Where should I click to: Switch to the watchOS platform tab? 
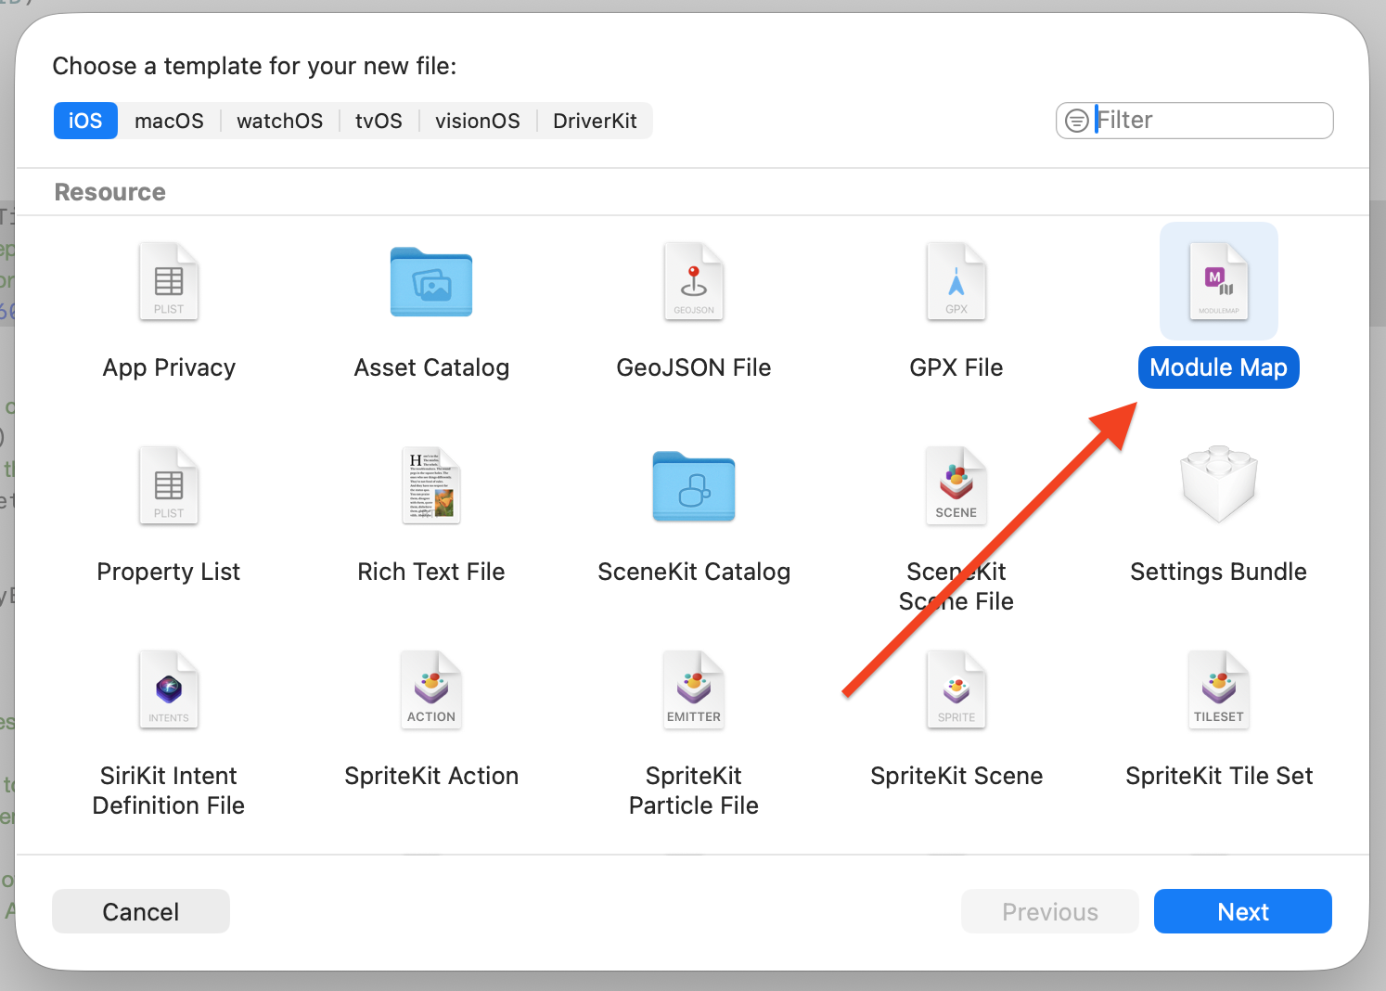tap(279, 121)
